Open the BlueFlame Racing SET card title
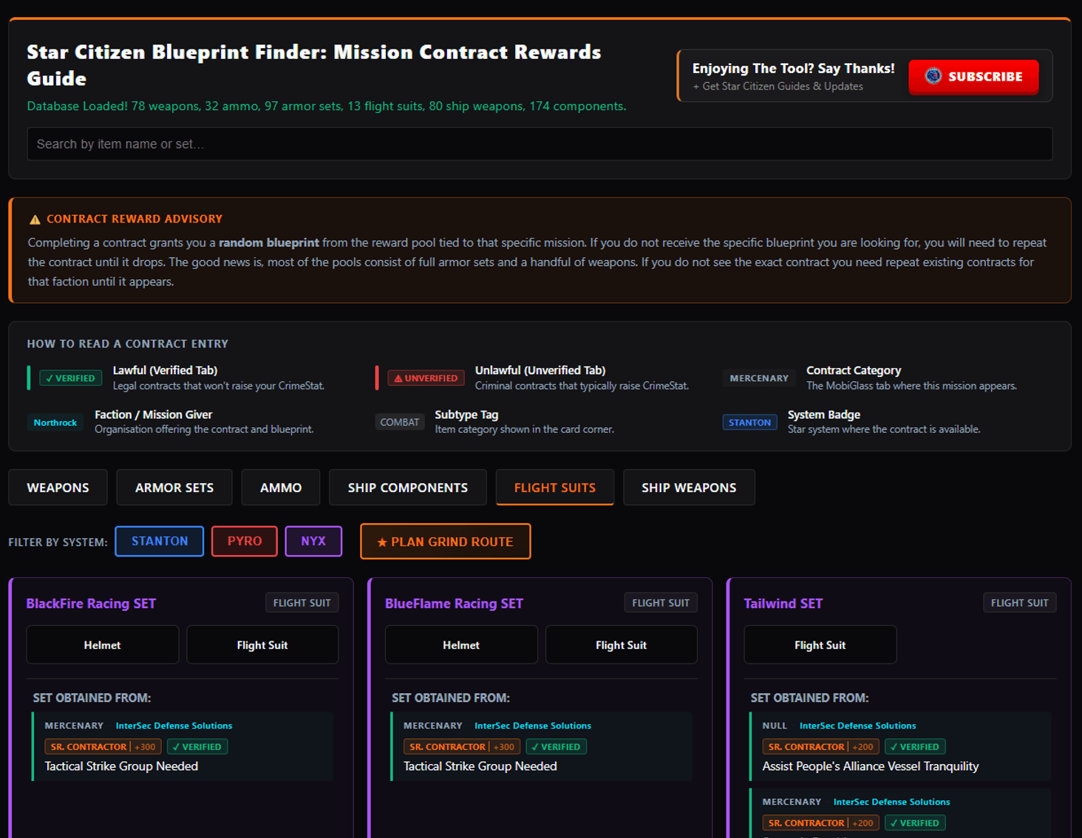Viewport: 1082px width, 838px height. click(454, 604)
